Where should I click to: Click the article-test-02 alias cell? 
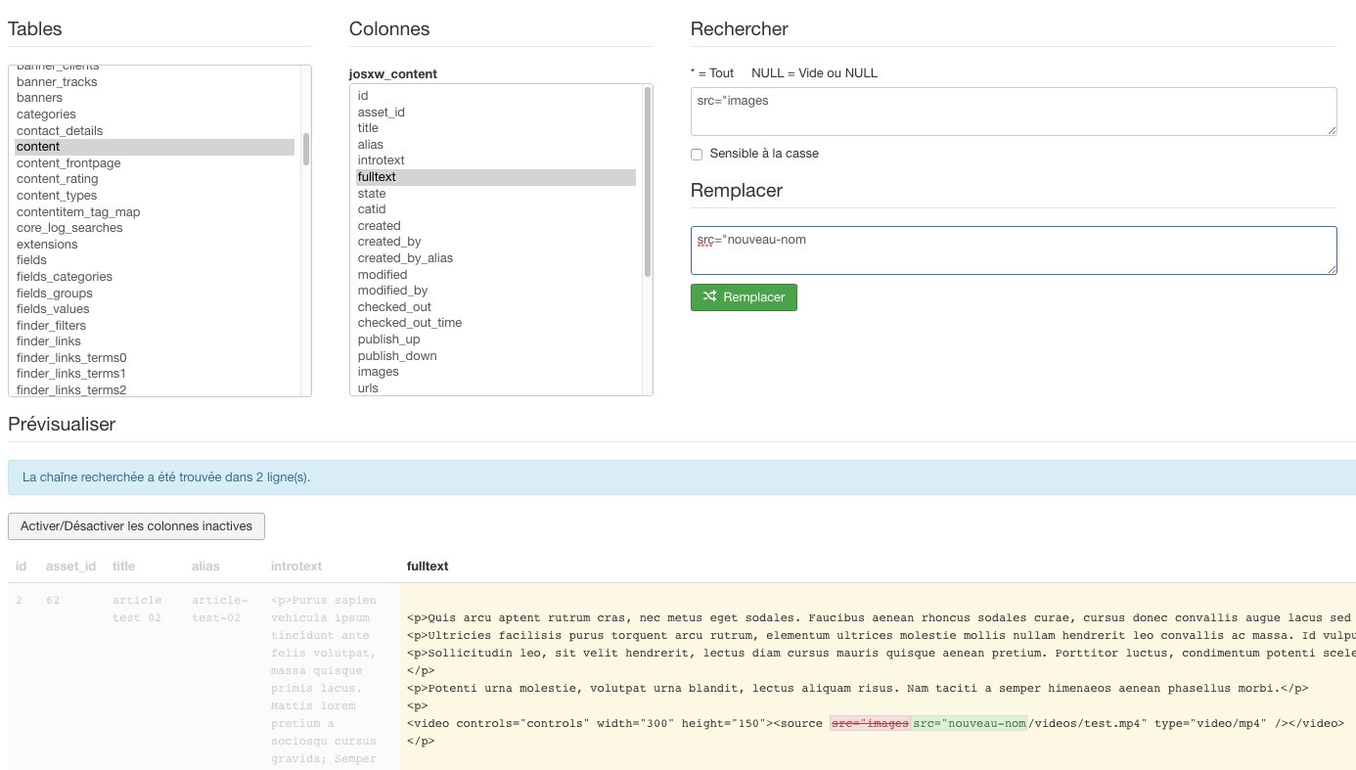click(x=220, y=609)
